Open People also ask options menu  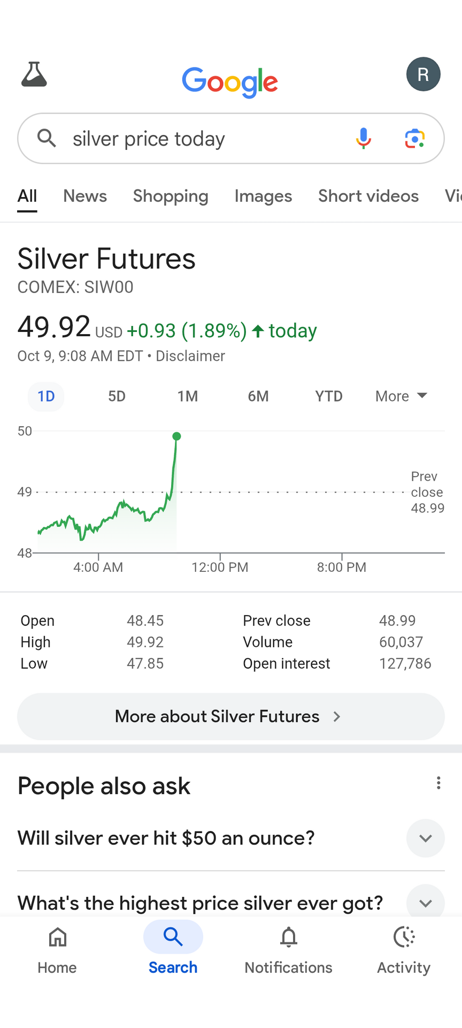pyautogui.click(x=438, y=783)
